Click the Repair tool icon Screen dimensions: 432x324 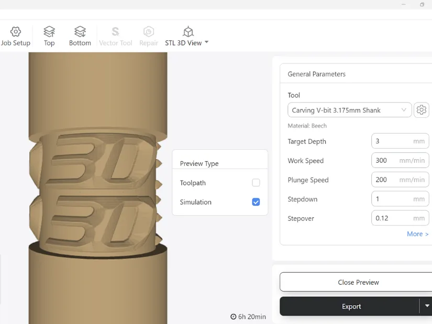149,32
